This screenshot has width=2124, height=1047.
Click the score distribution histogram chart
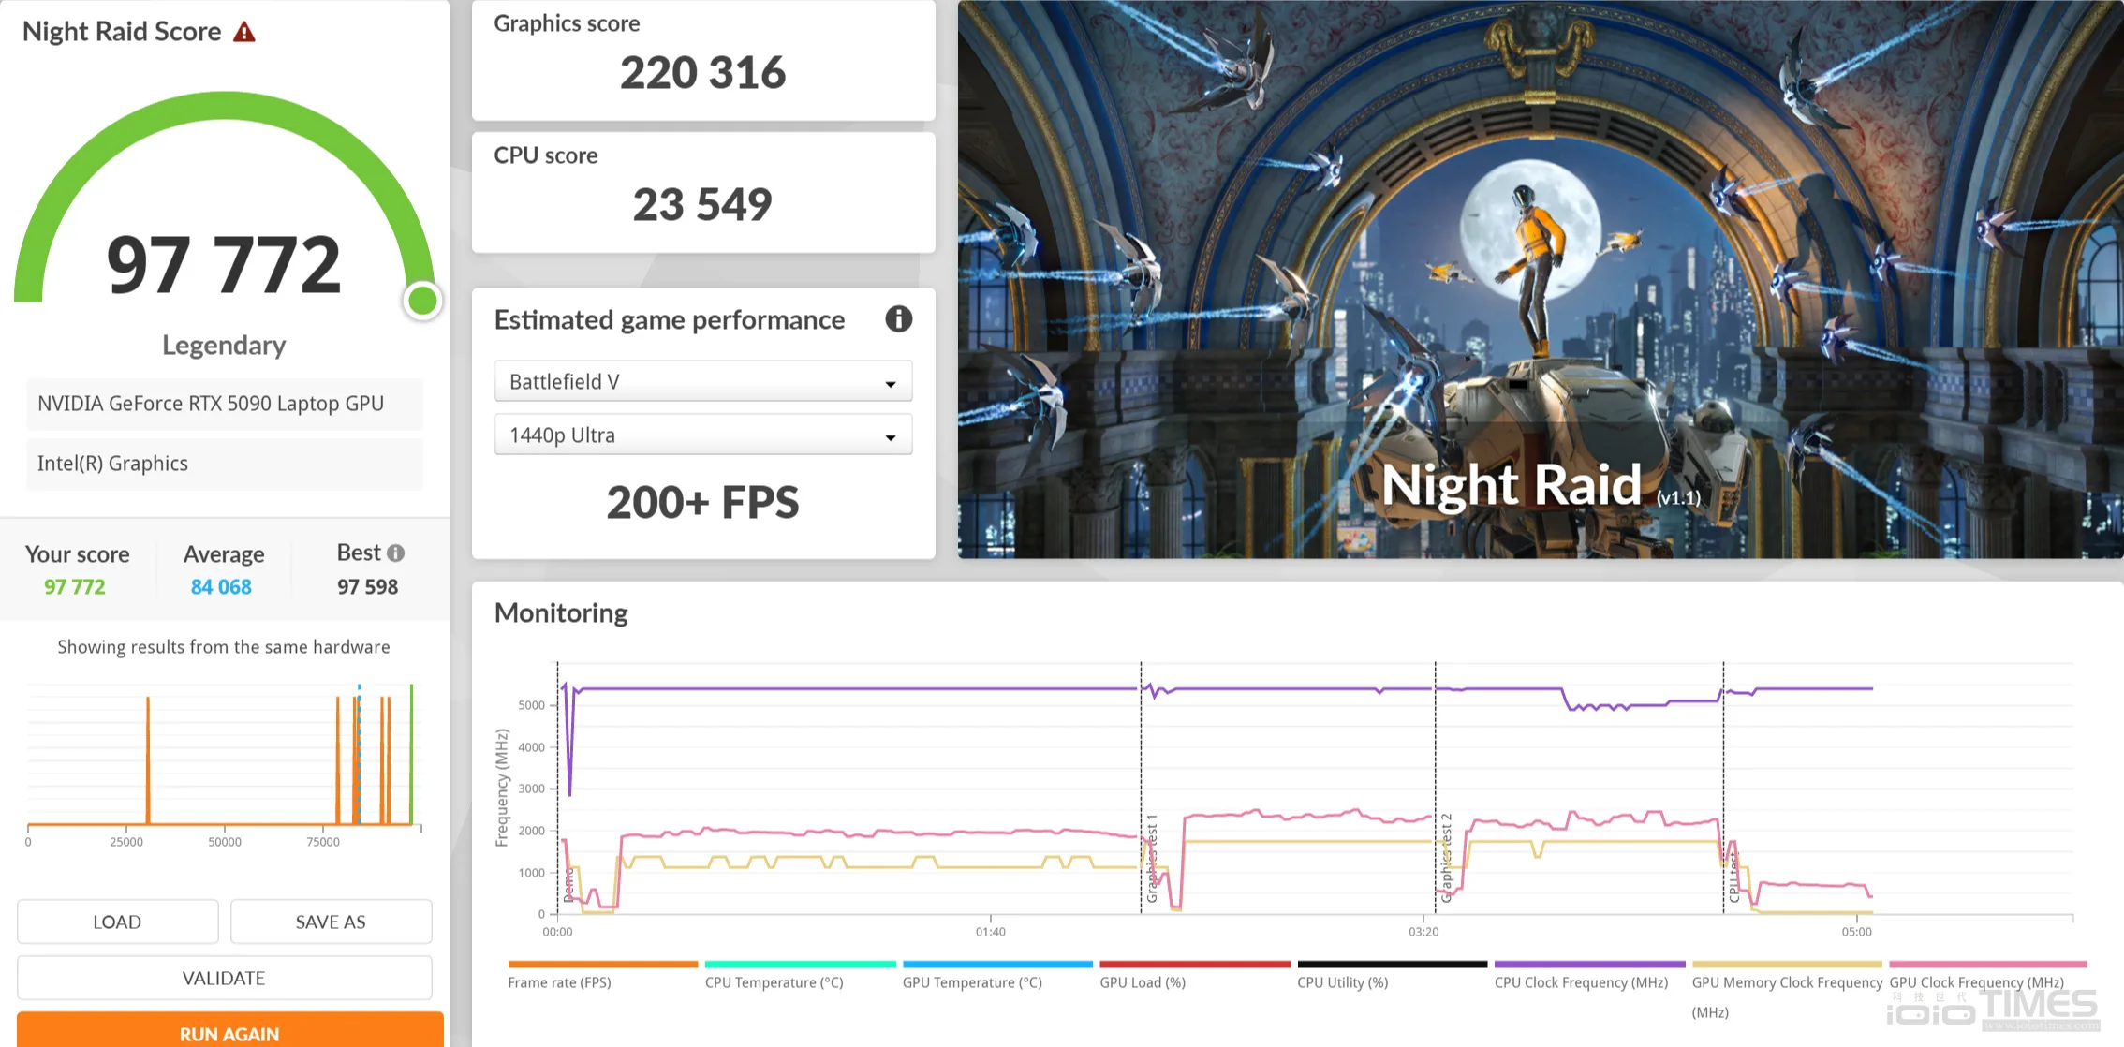coord(225,755)
